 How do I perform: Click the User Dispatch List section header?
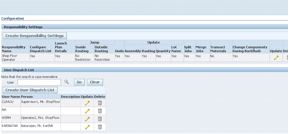19,70
